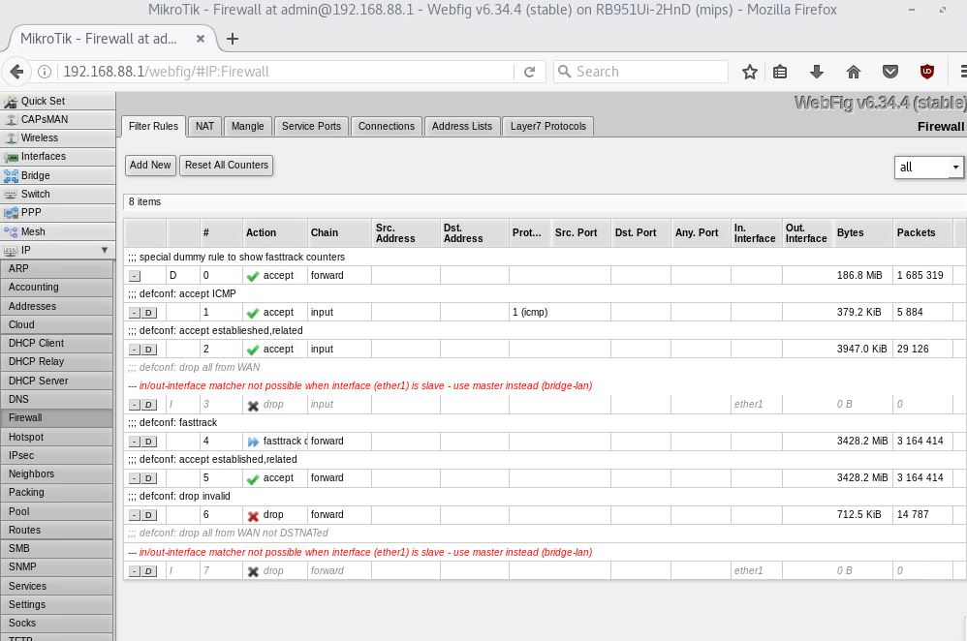Open Firefox hamburger menu

coord(962,72)
